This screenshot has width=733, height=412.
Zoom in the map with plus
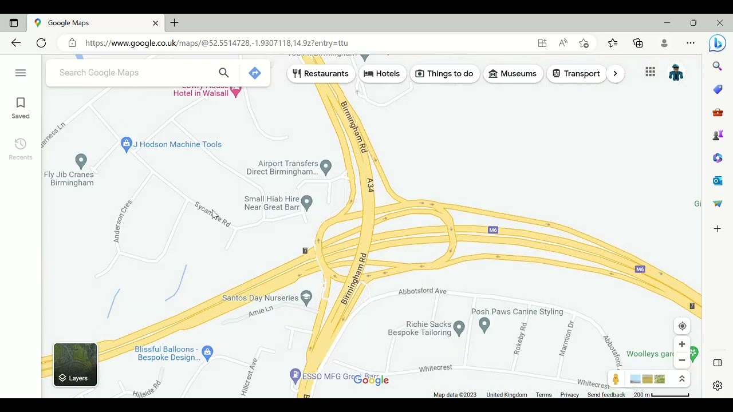pos(682,344)
